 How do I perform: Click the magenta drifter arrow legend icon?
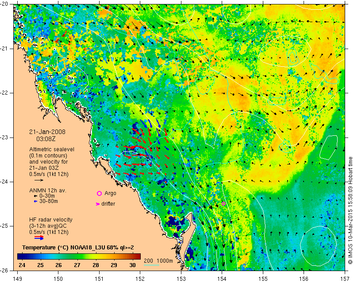click(x=98, y=204)
